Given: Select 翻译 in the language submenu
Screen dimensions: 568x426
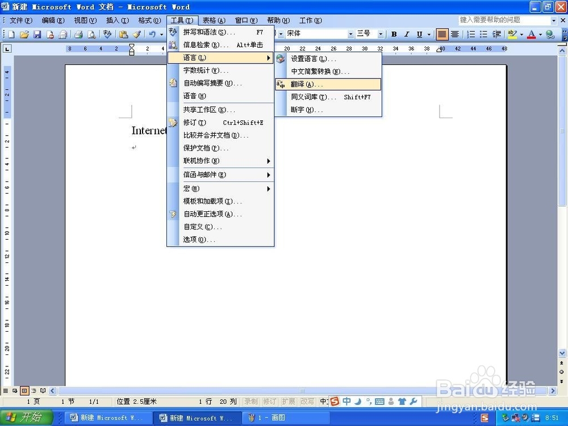Looking at the screenshot, I should (328, 84).
